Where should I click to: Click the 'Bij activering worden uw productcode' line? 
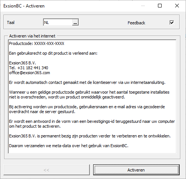click(x=87, y=107)
